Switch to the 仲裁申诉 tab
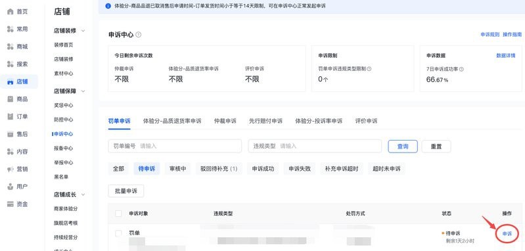This screenshot has height=251, width=525. pos(225,121)
